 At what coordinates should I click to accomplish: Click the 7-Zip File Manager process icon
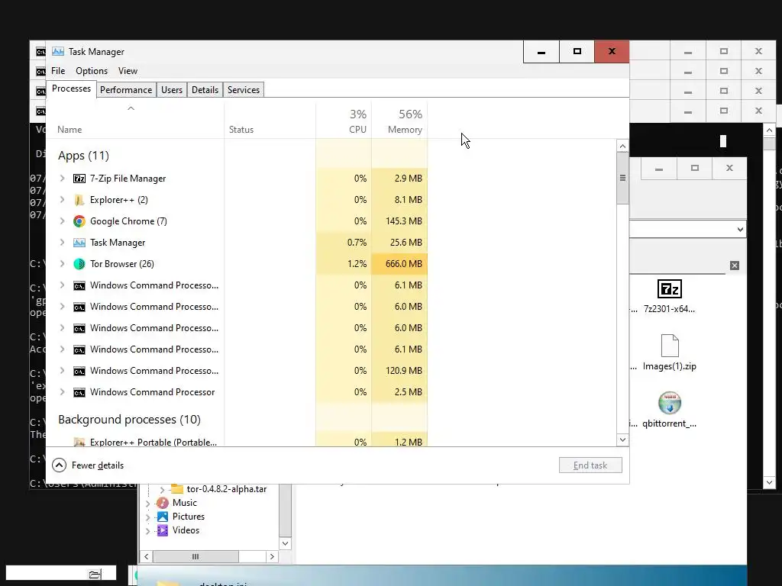[79, 179]
